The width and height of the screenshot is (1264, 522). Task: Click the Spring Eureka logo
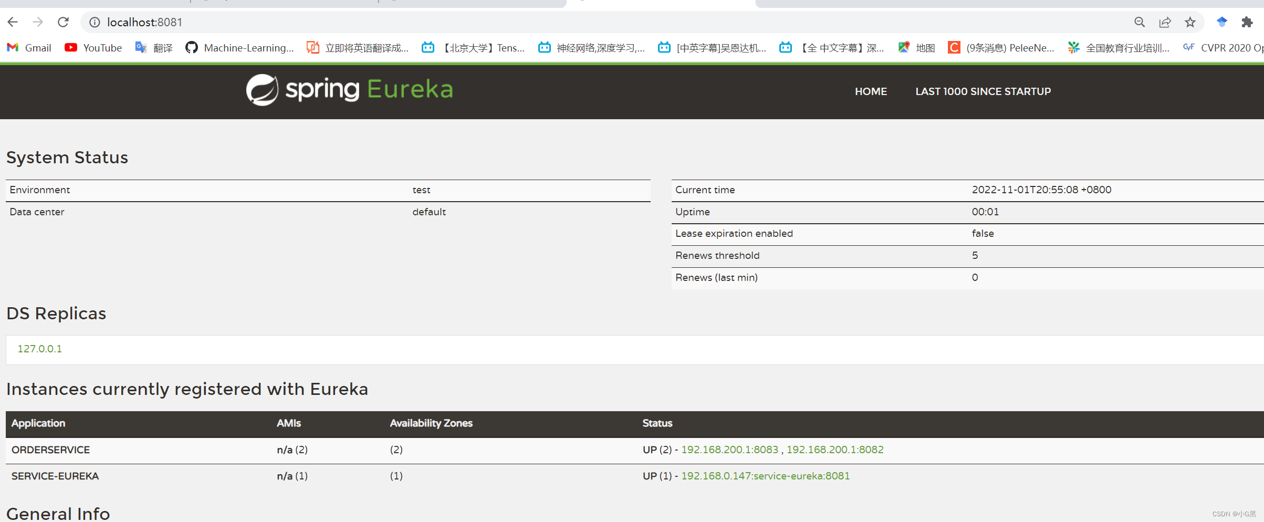(349, 90)
